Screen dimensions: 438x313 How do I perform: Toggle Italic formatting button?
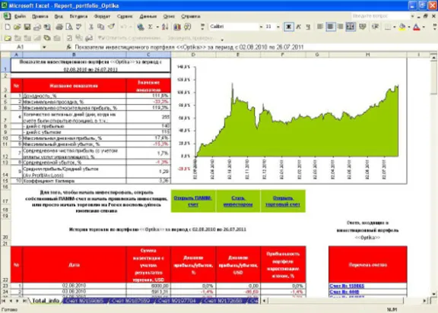tap(299, 27)
